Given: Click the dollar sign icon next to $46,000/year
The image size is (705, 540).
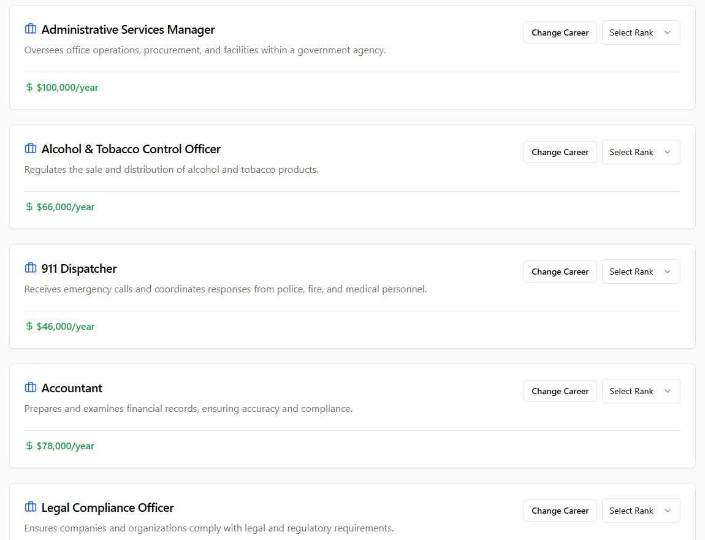Looking at the screenshot, I should (29, 327).
